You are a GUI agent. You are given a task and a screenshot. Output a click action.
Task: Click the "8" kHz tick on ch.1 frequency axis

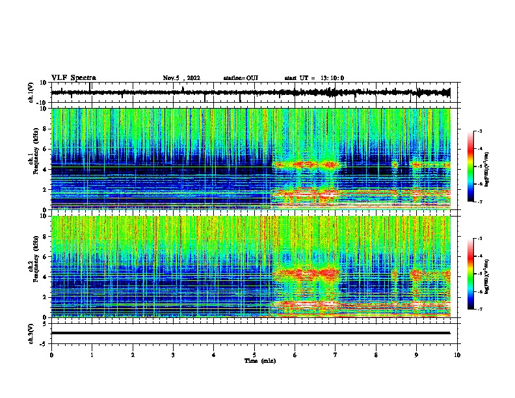coord(45,129)
